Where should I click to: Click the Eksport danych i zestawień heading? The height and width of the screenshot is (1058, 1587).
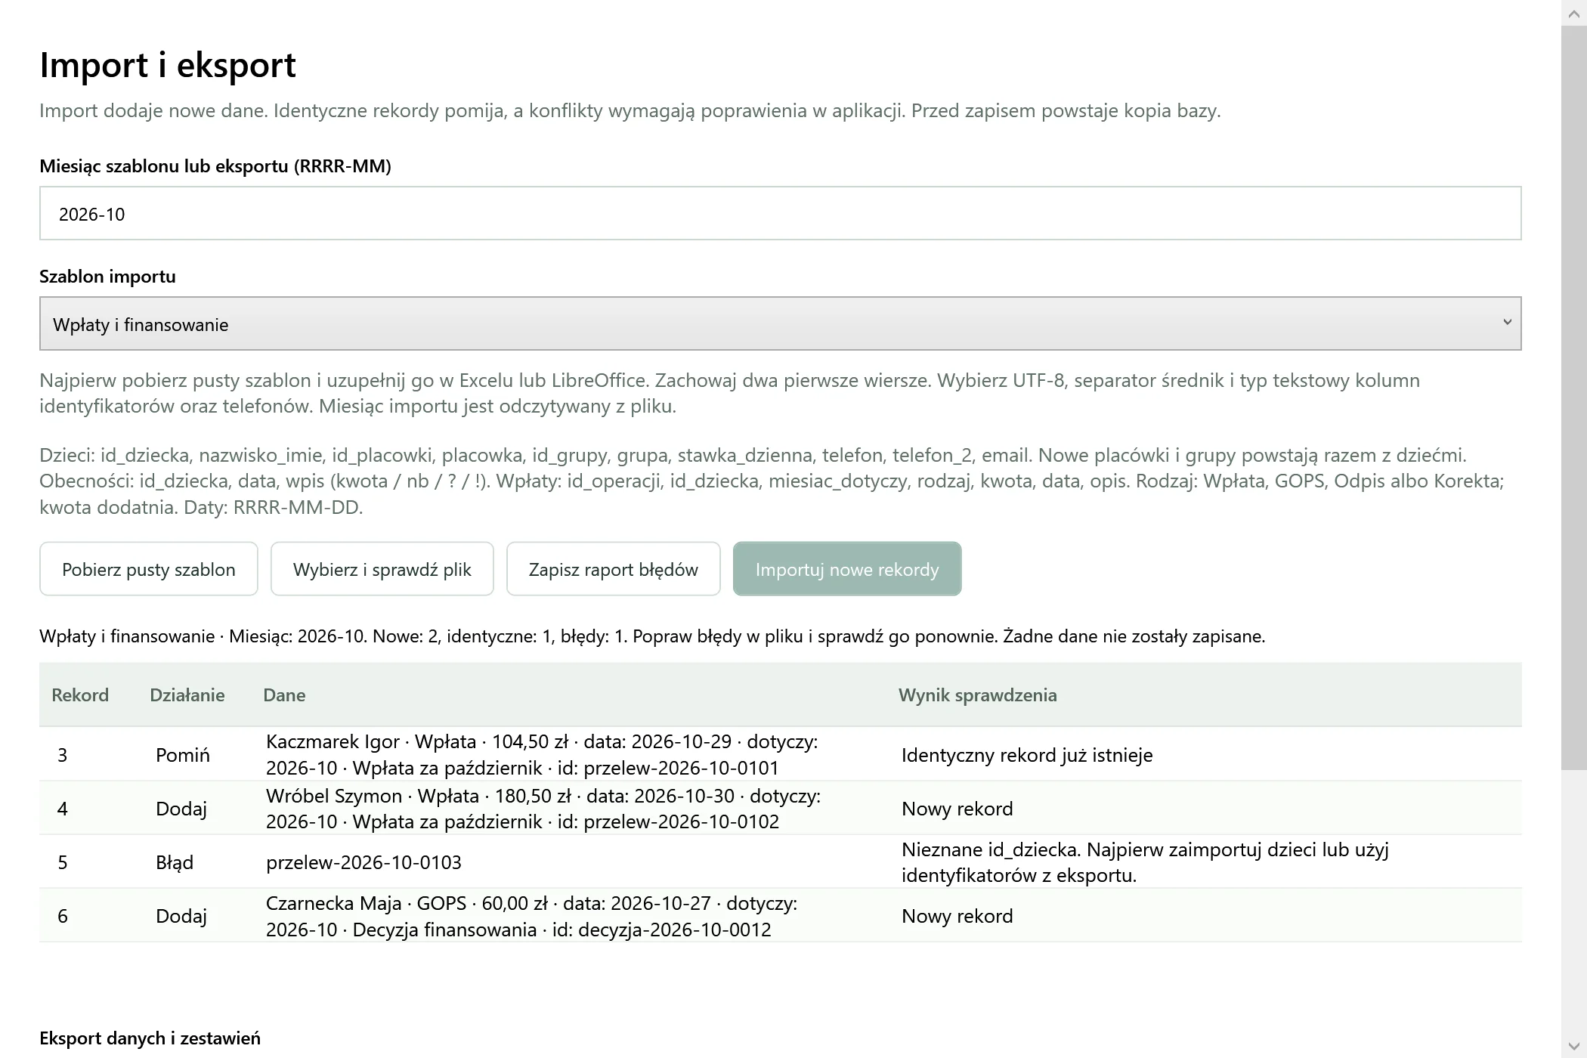coord(150,1038)
